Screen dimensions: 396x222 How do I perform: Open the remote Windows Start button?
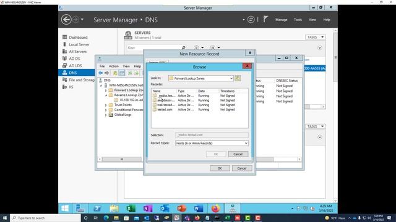(x=65, y=208)
